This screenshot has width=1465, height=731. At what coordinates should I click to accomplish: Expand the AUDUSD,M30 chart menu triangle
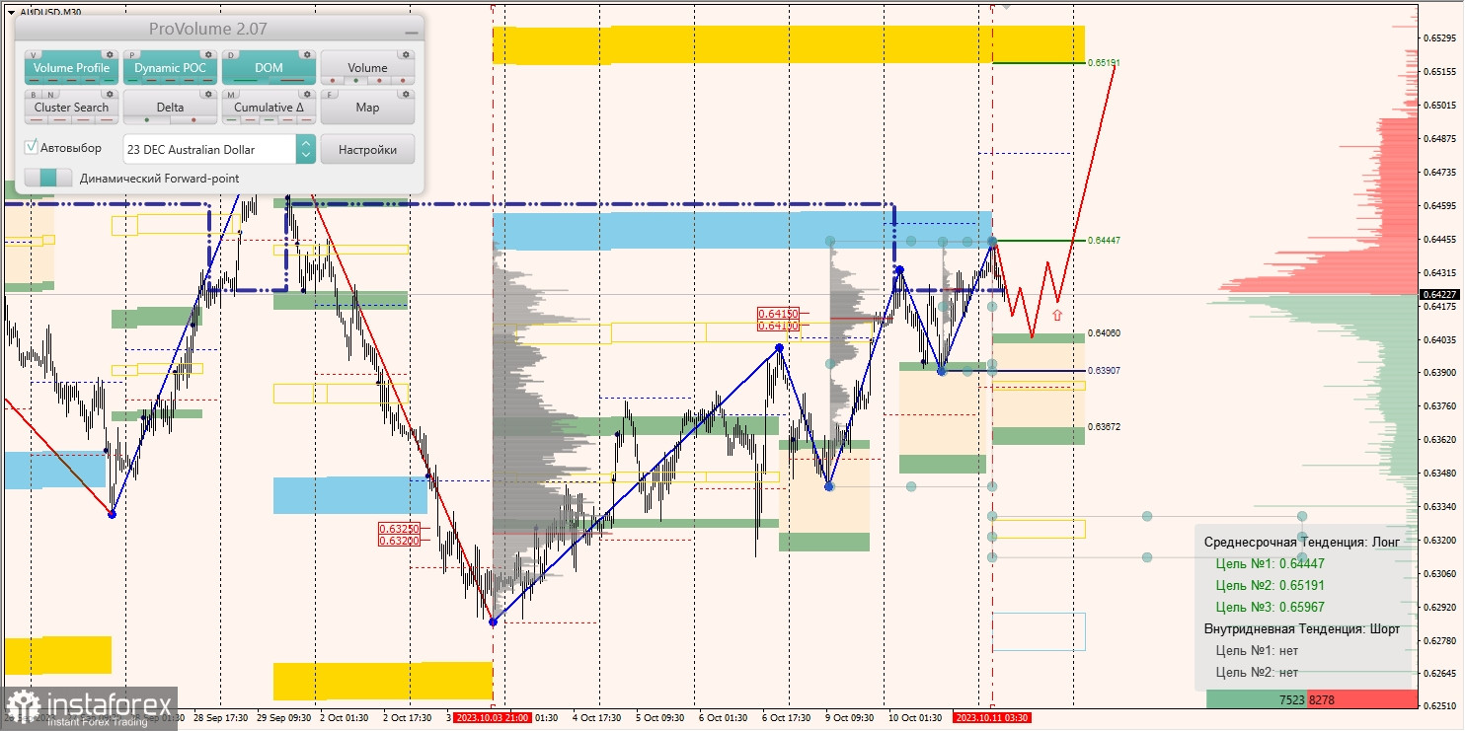(11, 12)
